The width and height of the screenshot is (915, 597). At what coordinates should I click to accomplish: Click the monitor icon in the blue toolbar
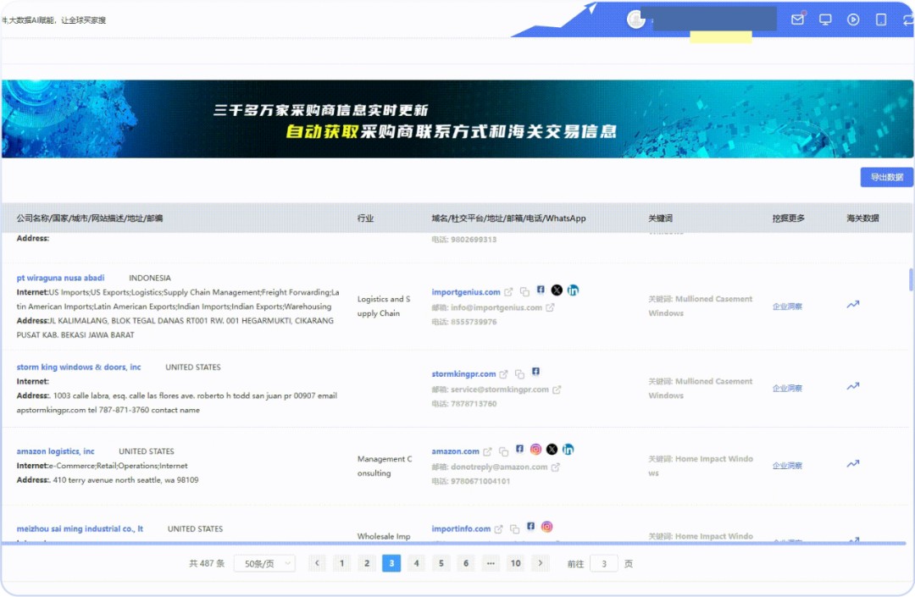pos(825,19)
